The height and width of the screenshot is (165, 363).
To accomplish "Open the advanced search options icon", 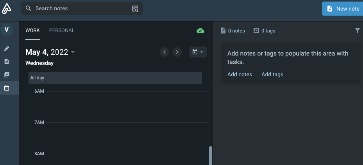I will pyautogui.click(x=135, y=9).
